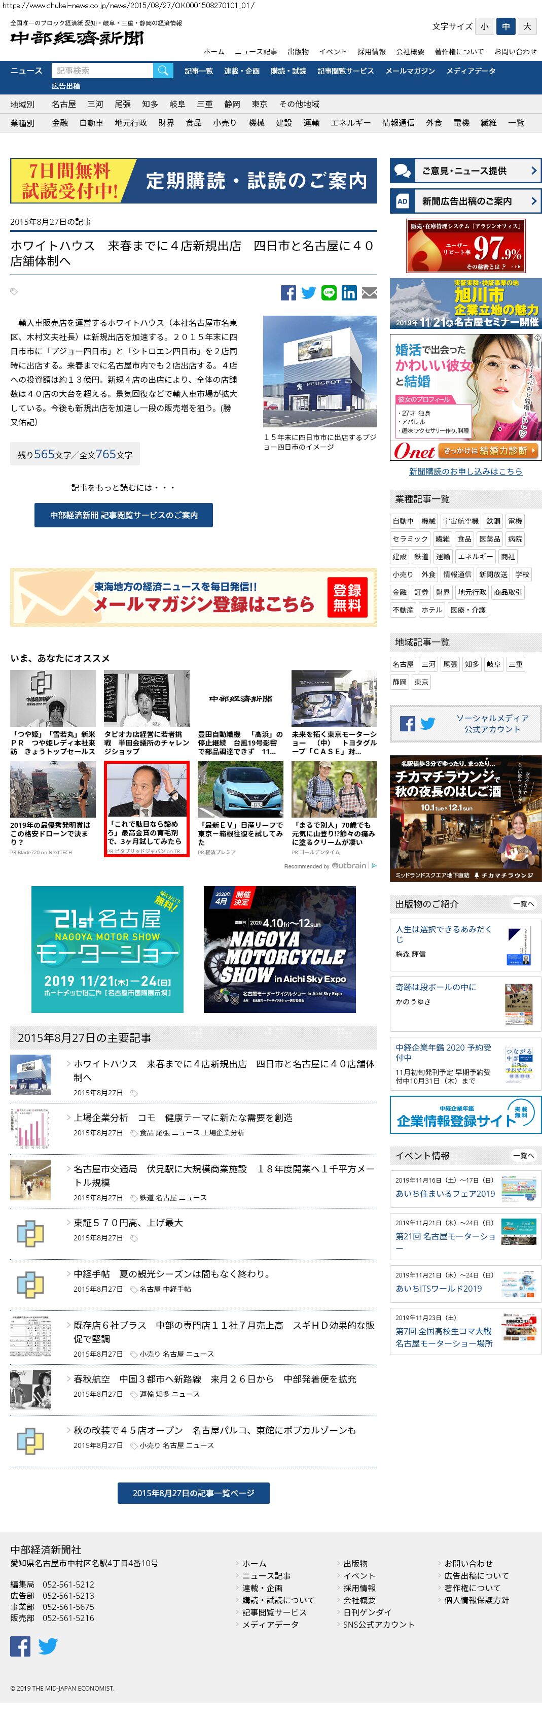Open footer Twitter icon
Viewport: 542px width, 1719px height.
(x=48, y=1646)
